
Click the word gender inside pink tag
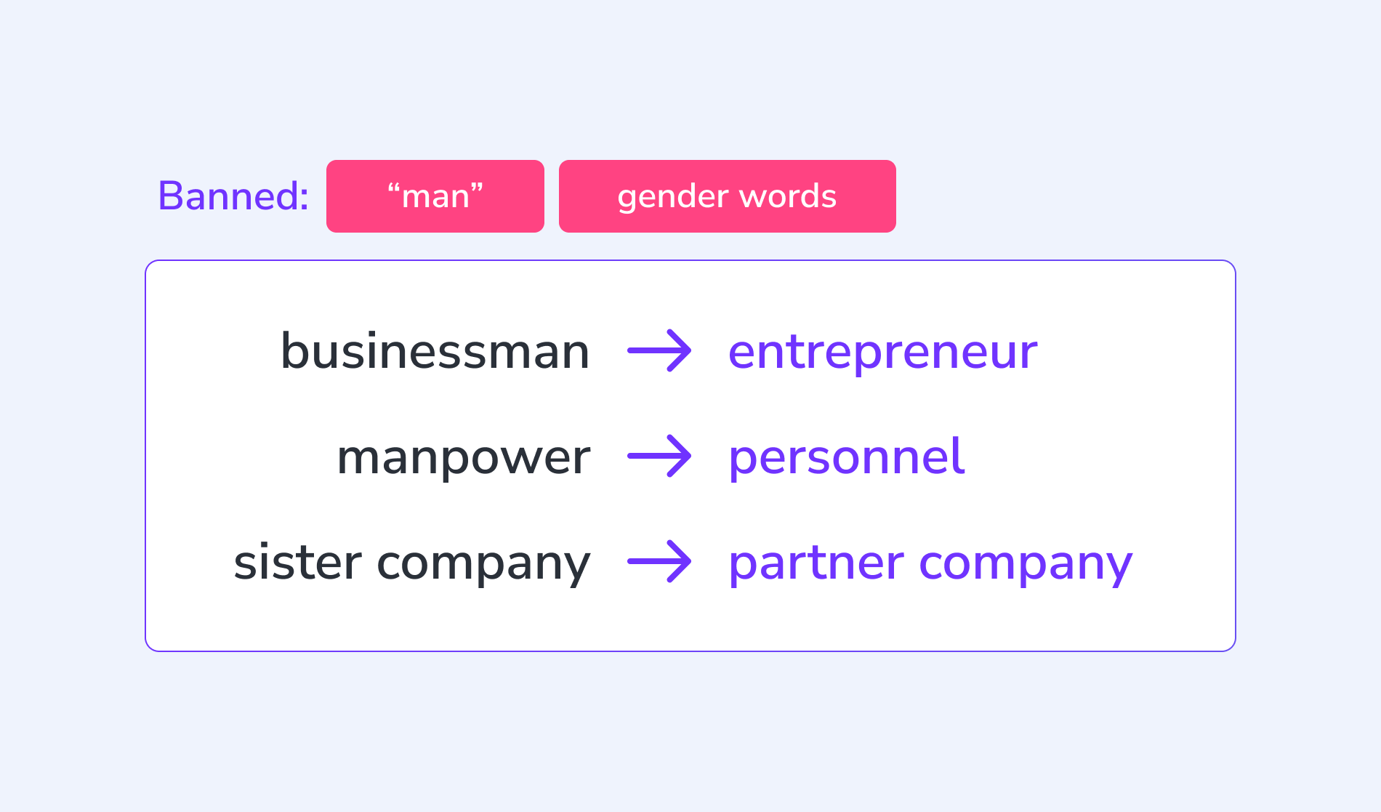[673, 197]
